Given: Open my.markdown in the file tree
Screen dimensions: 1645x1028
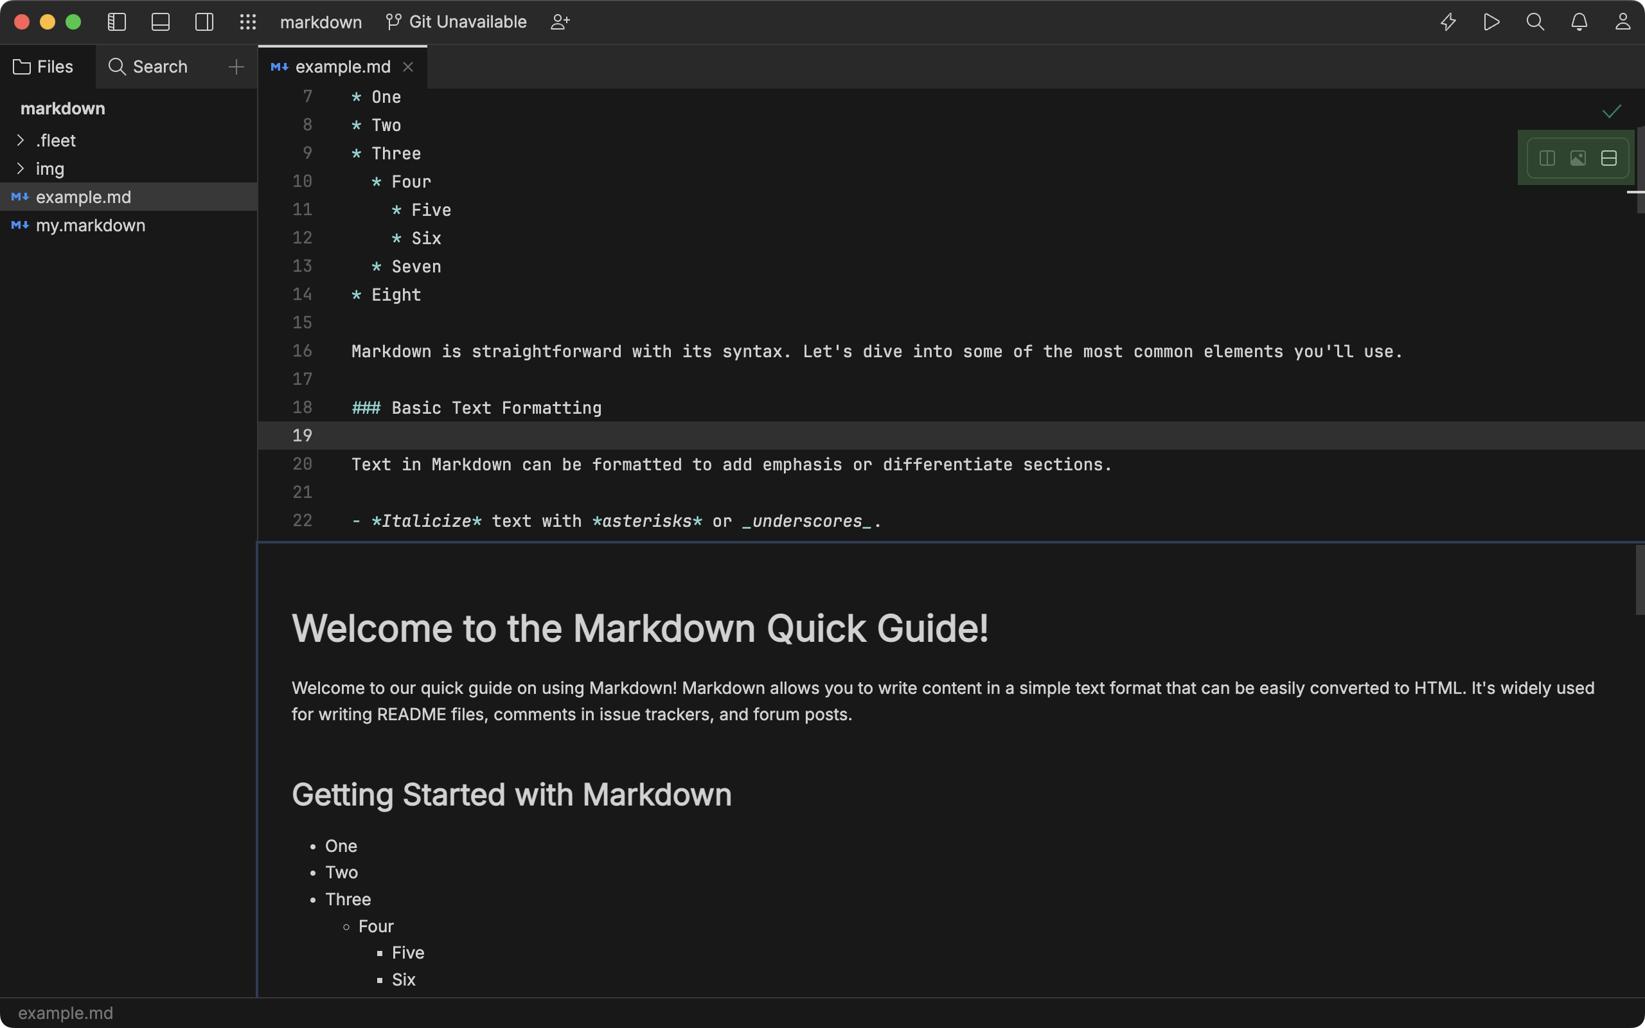Looking at the screenshot, I should click(91, 225).
